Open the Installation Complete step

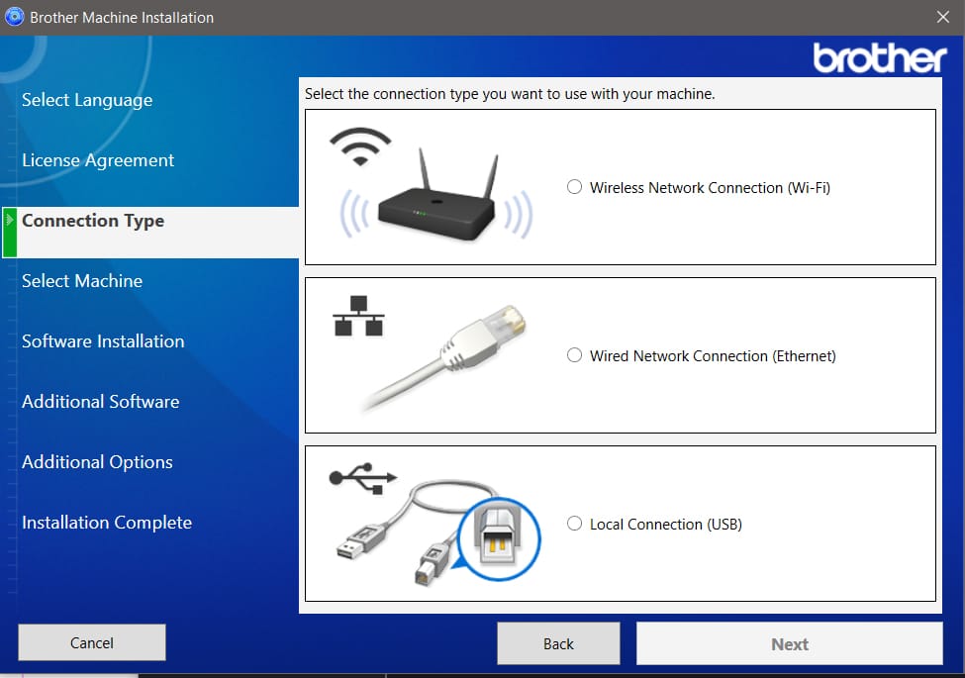pos(106,522)
